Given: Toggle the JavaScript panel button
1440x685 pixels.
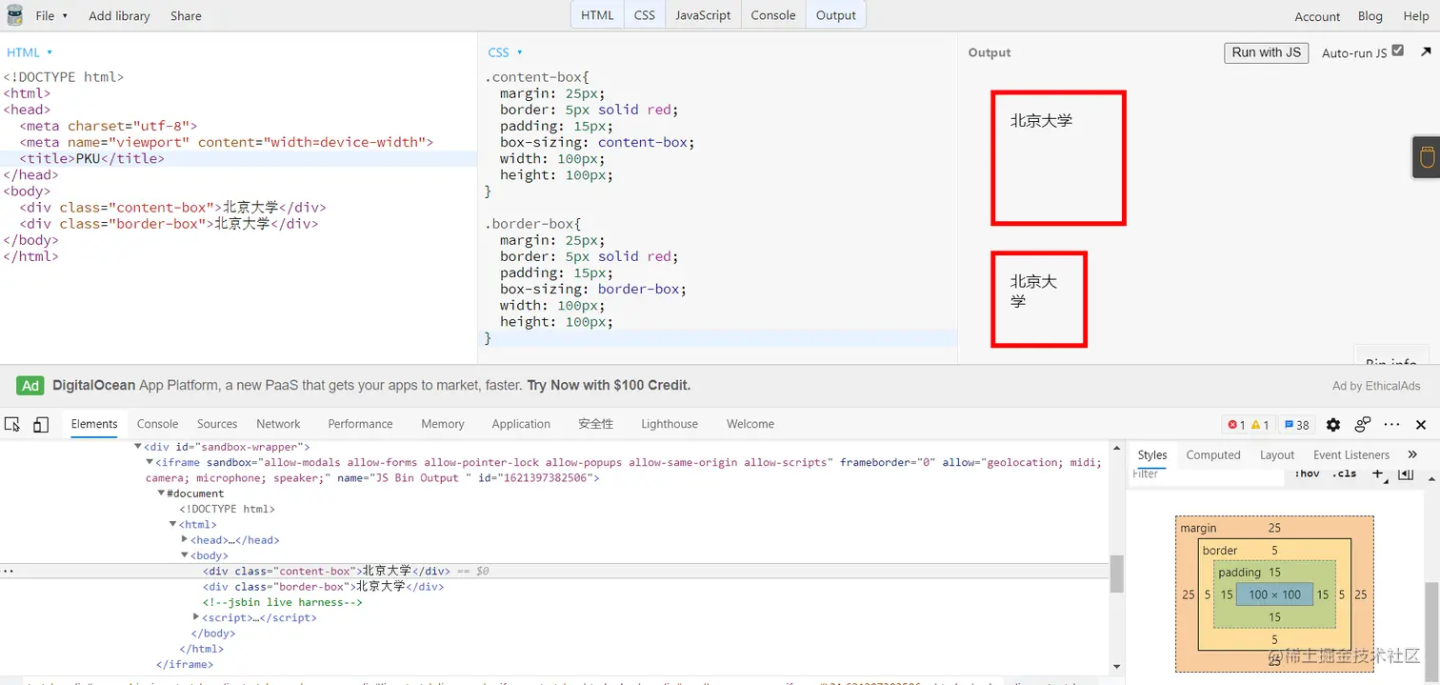Looking at the screenshot, I should pos(703,15).
